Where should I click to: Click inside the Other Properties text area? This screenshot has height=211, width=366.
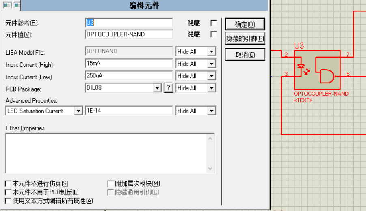(106, 153)
